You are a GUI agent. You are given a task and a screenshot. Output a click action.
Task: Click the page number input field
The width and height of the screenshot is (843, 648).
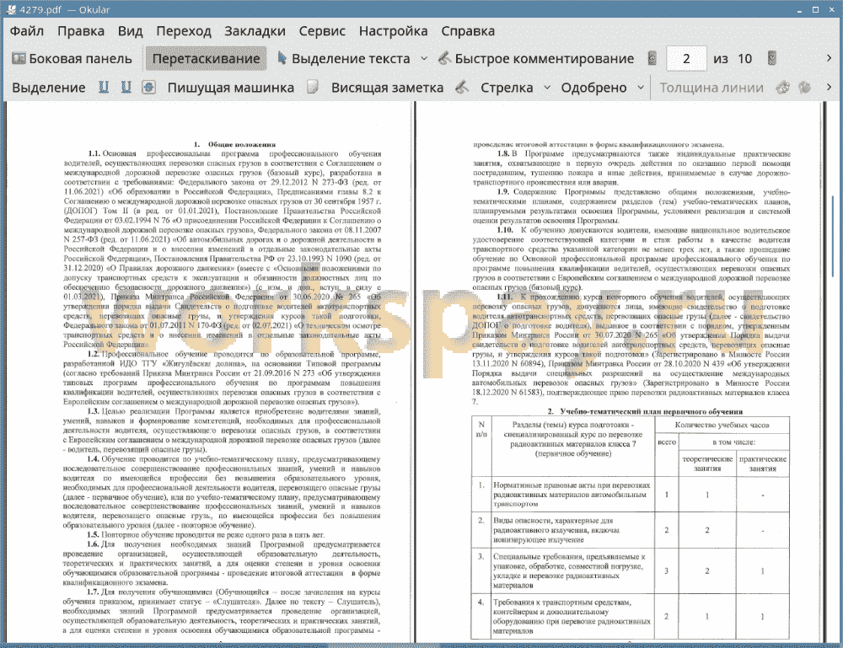pyautogui.click(x=686, y=59)
